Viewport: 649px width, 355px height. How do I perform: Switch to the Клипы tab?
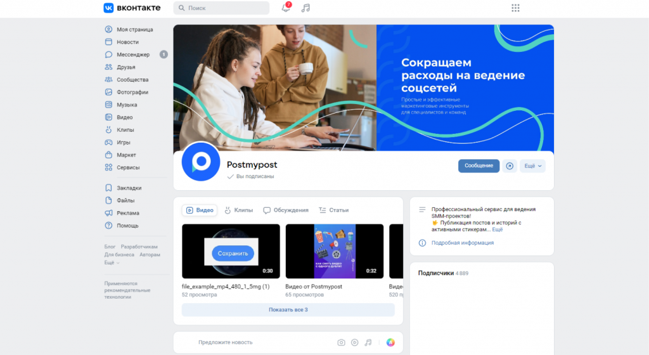point(239,210)
